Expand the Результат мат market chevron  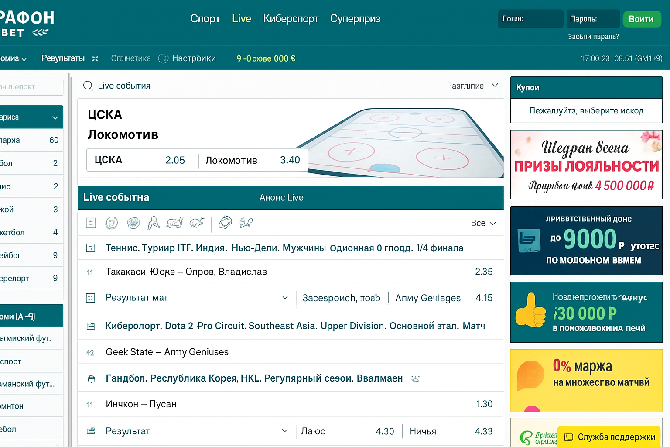285,298
